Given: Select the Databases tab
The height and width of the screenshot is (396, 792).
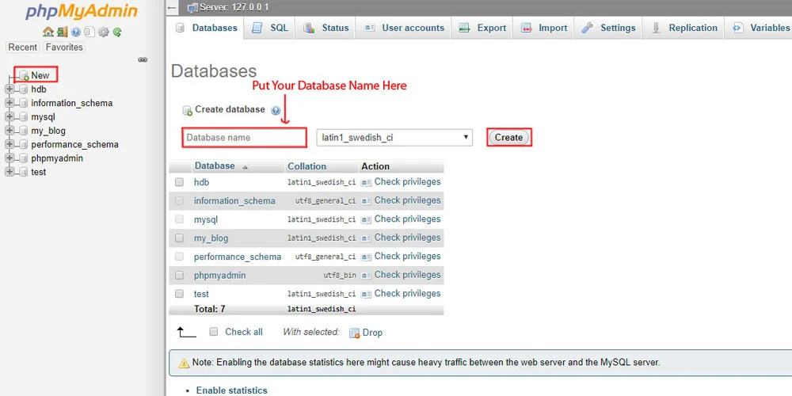Looking at the screenshot, I should [x=206, y=28].
